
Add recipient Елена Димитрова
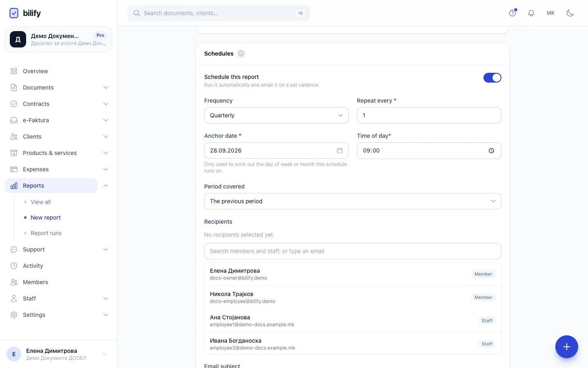353,274
